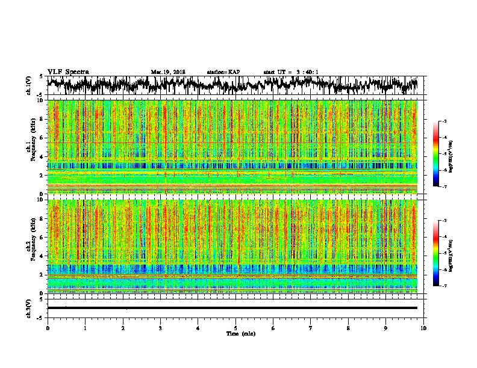Select the ch.1 spectrogram panel
This screenshot has height=368, width=477.
232,147
